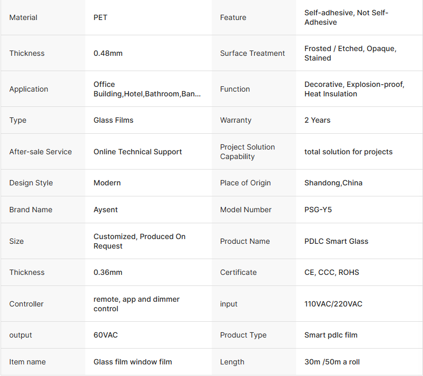This screenshot has height=376, width=423.
Task: Click the 110VAC/220VAC input value
Action: coord(333,304)
